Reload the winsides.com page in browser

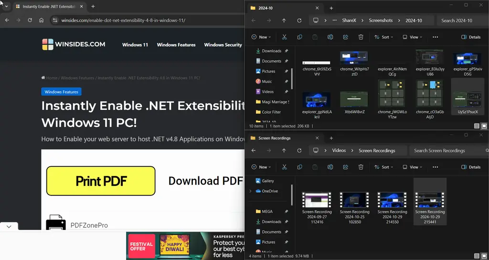pos(30,20)
